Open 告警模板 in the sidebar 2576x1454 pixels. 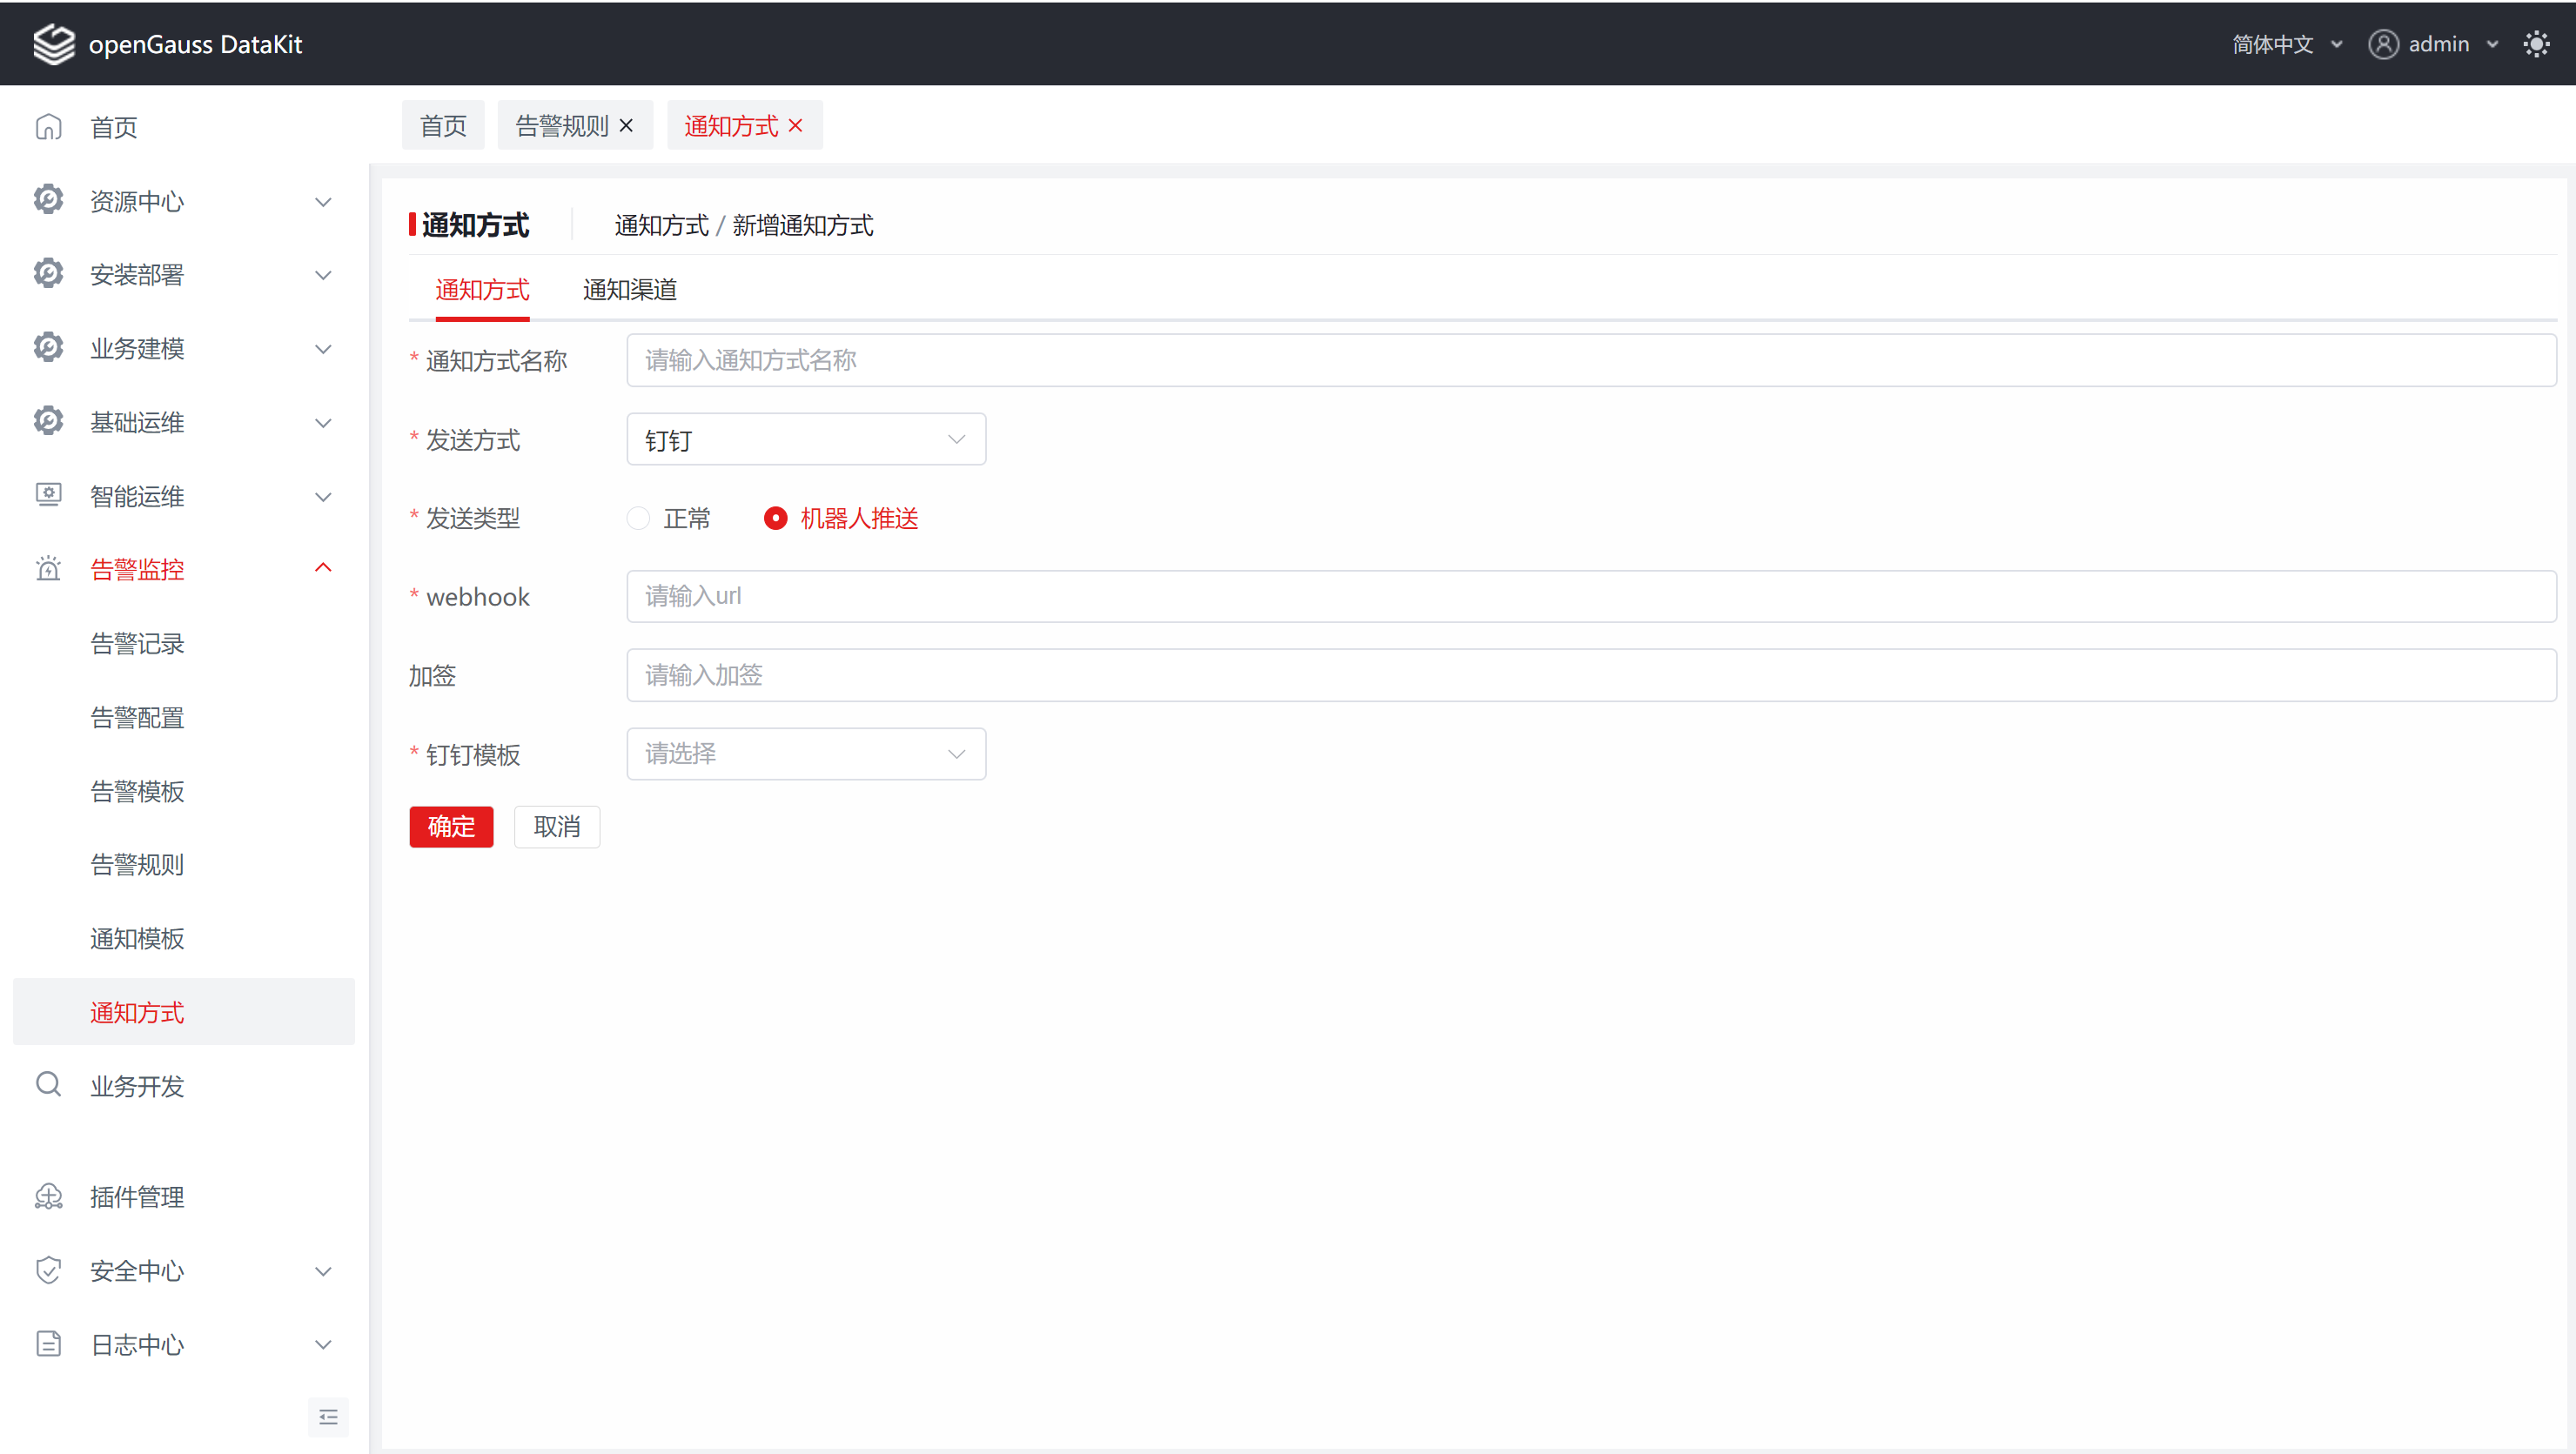tap(137, 791)
